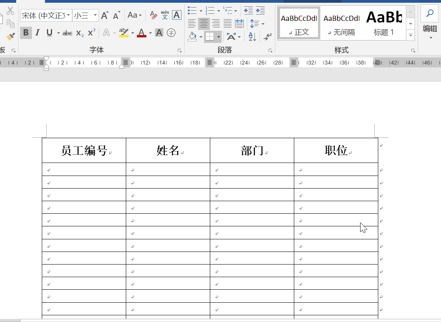Click the yellow text highlight color swatch
441x322 pixels.
[123, 36]
